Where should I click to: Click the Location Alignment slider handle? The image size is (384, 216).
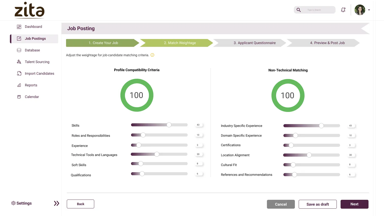click(x=309, y=155)
